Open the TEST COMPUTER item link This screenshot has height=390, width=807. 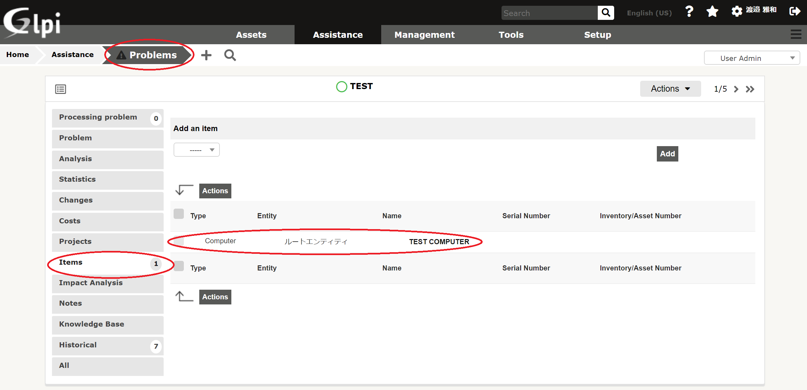[439, 241]
